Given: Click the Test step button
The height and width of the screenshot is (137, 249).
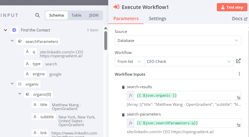Looking at the screenshot, I should 232,7.
